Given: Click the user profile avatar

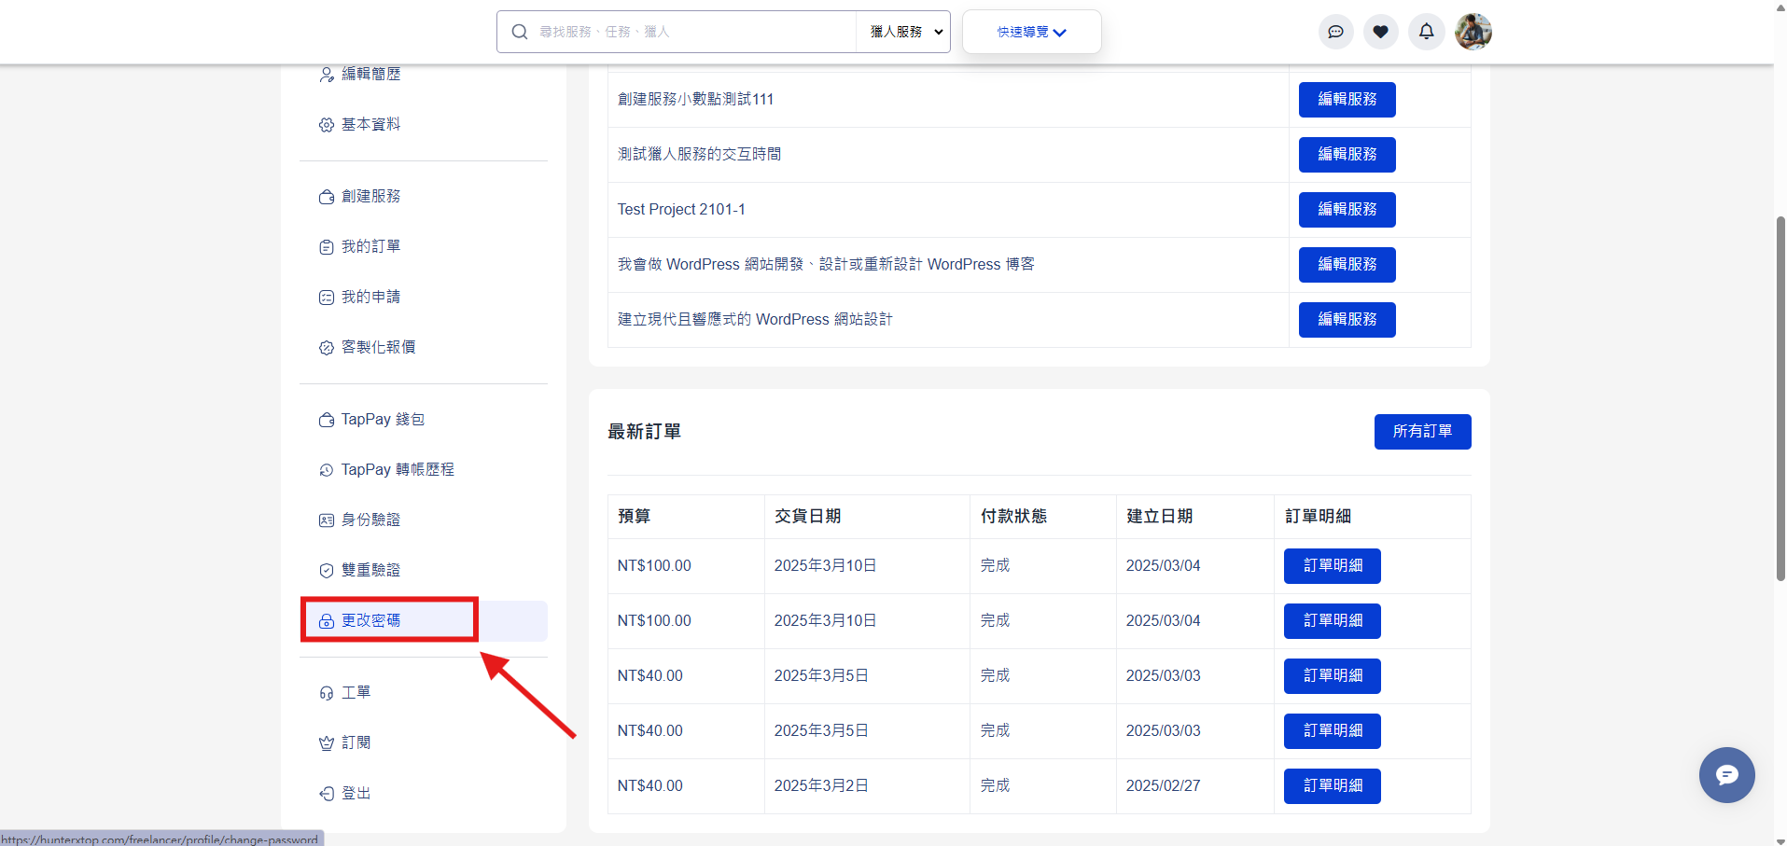Looking at the screenshot, I should (x=1473, y=32).
